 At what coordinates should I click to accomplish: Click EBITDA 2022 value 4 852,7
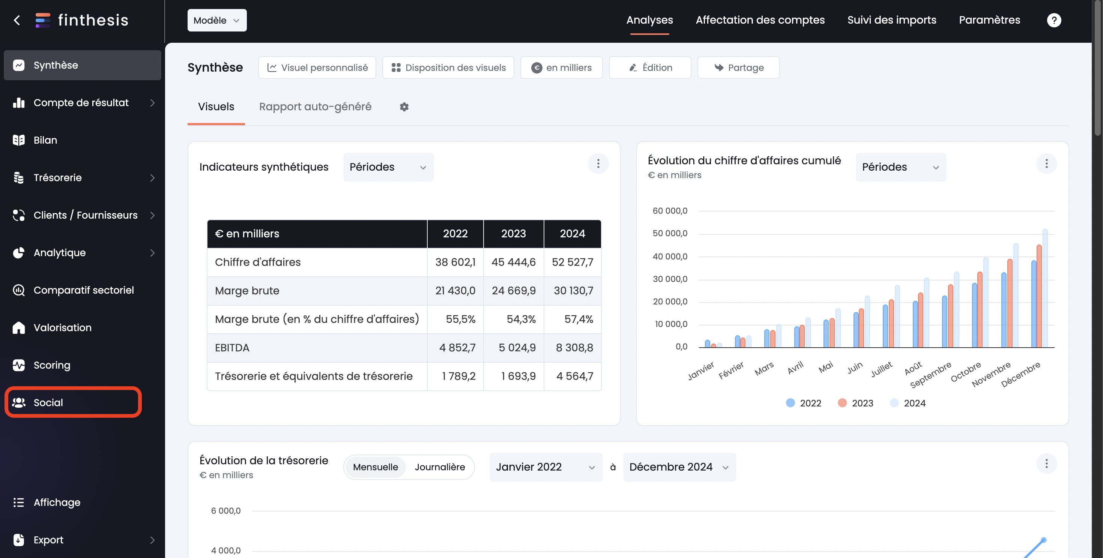[457, 348]
